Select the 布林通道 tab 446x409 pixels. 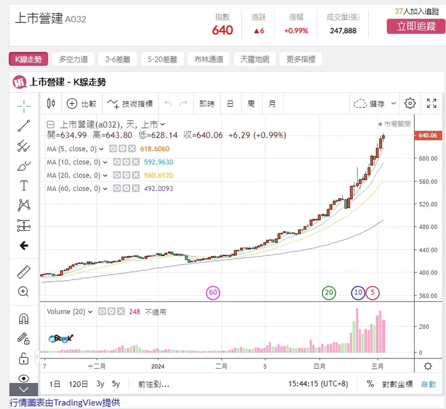click(209, 59)
